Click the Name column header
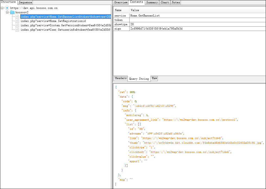 [121, 10]
